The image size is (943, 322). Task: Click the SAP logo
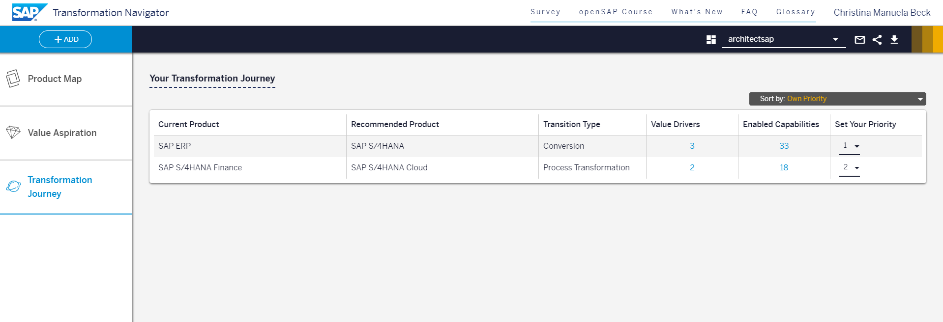coord(29,12)
